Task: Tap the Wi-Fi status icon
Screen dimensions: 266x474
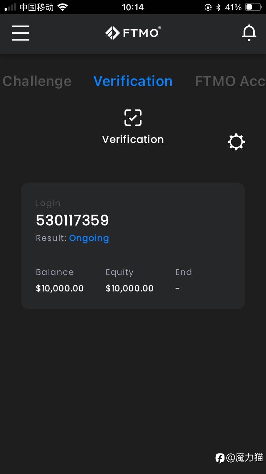Action: 63,7
